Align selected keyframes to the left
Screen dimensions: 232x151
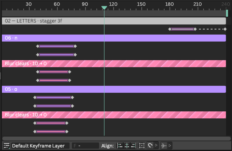pyautogui.click(x=120, y=146)
